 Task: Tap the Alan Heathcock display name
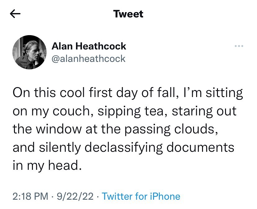tap(89, 46)
